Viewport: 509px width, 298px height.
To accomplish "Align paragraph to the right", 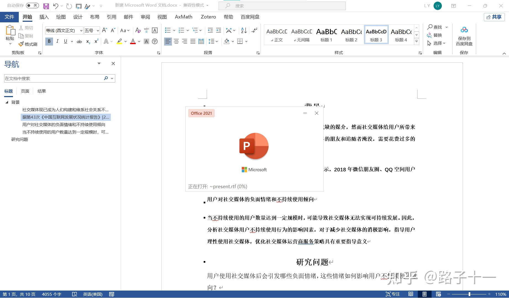I will tap(185, 41).
